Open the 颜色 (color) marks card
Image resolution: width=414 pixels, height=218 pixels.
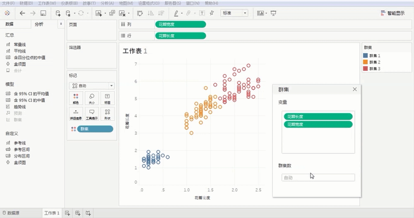tap(75, 98)
